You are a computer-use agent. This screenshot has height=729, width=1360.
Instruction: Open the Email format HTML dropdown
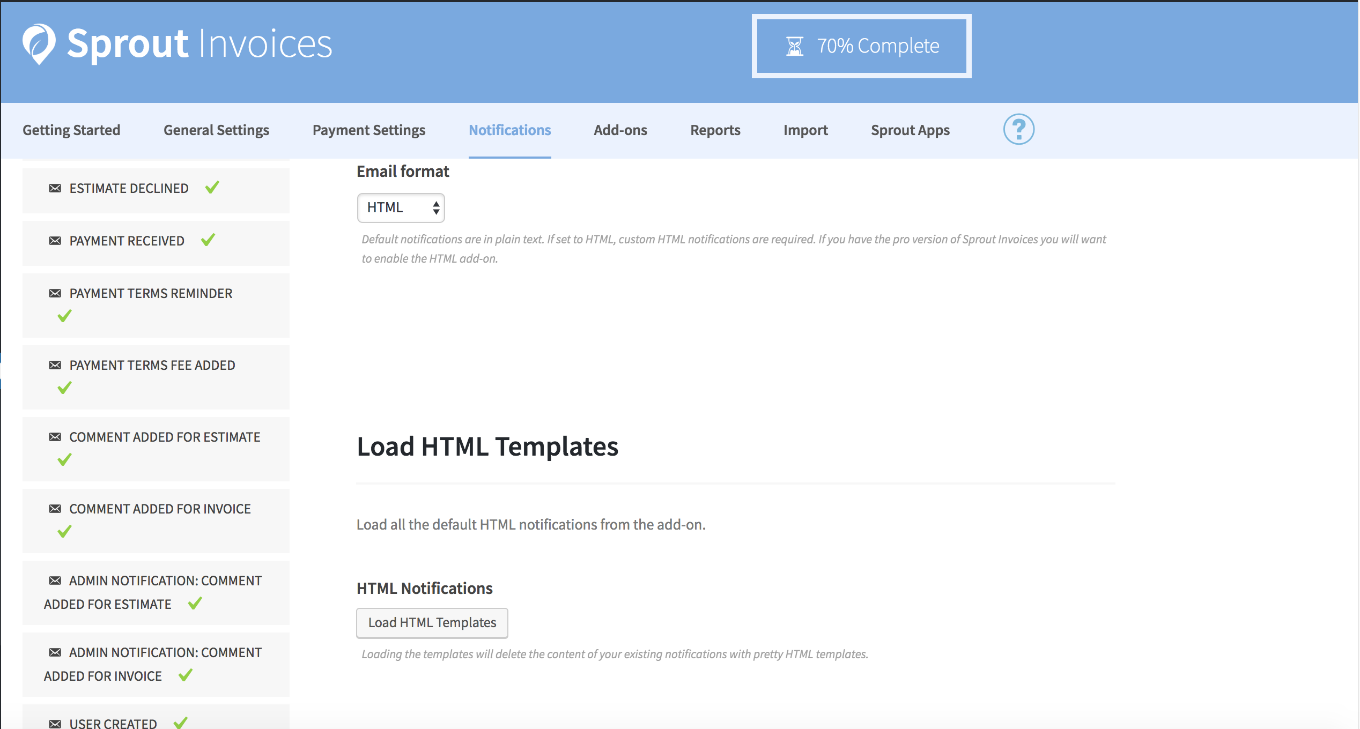pyautogui.click(x=401, y=207)
